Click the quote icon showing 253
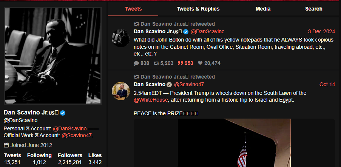This screenshot has width=341, height=167. (x=180, y=63)
